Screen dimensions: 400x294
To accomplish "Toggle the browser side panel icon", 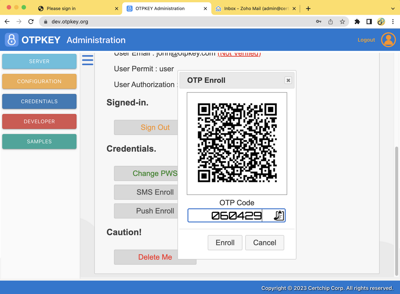I will pyautogui.click(x=369, y=22).
